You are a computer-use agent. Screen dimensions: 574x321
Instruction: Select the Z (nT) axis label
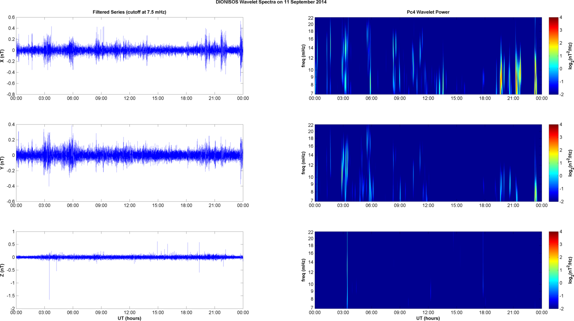tap(3, 270)
